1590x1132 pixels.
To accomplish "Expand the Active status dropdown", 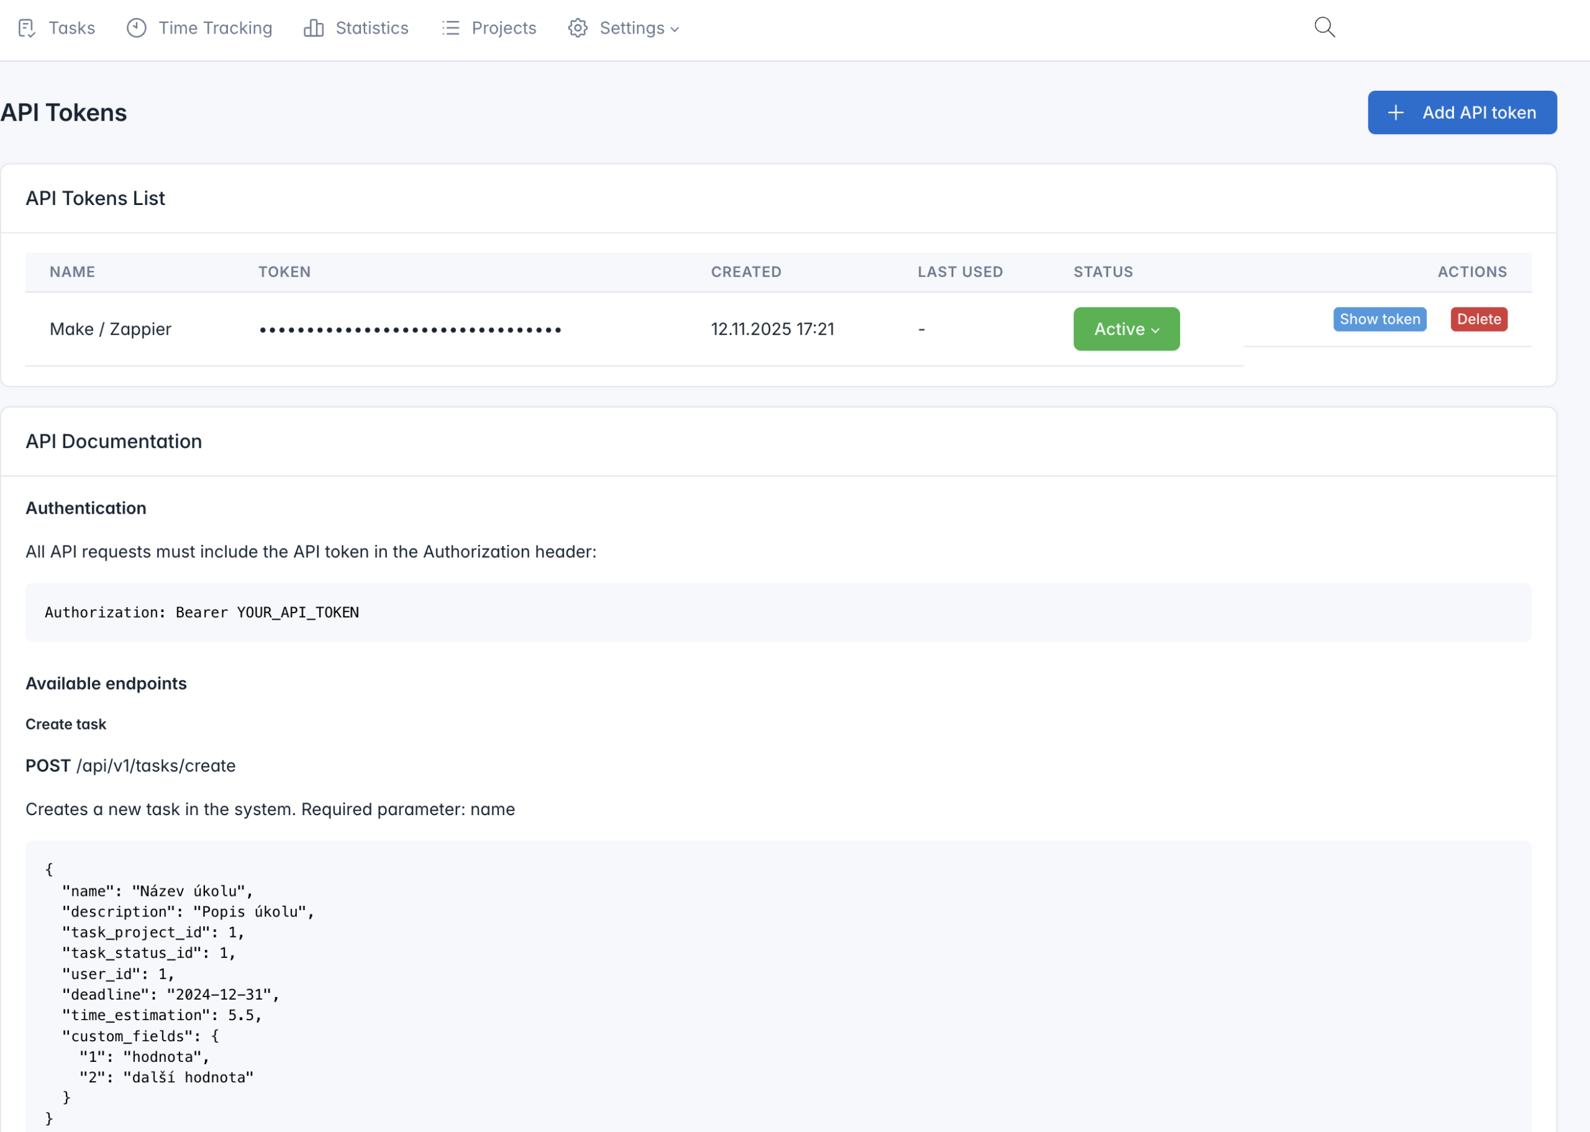I will pyautogui.click(x=1126, y=329).
